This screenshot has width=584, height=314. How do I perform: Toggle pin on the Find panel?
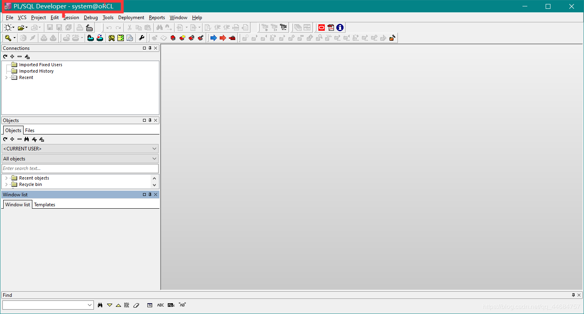click(574, 295)
